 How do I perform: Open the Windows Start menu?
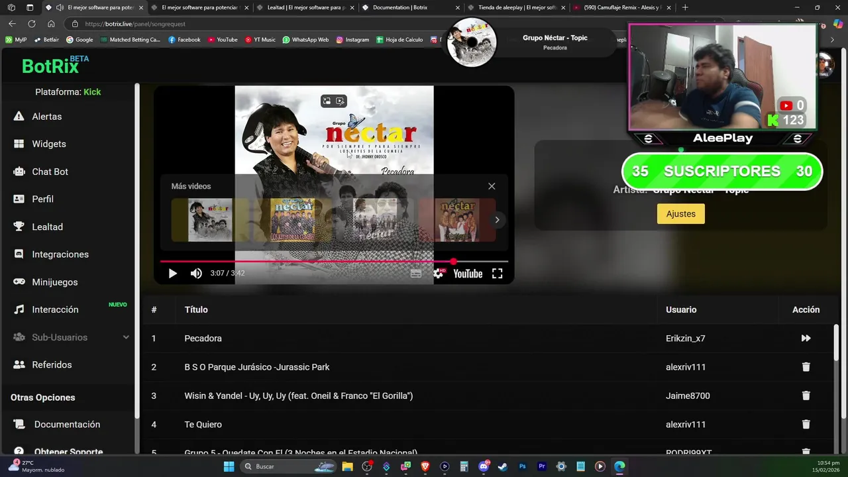coord(229,466)
